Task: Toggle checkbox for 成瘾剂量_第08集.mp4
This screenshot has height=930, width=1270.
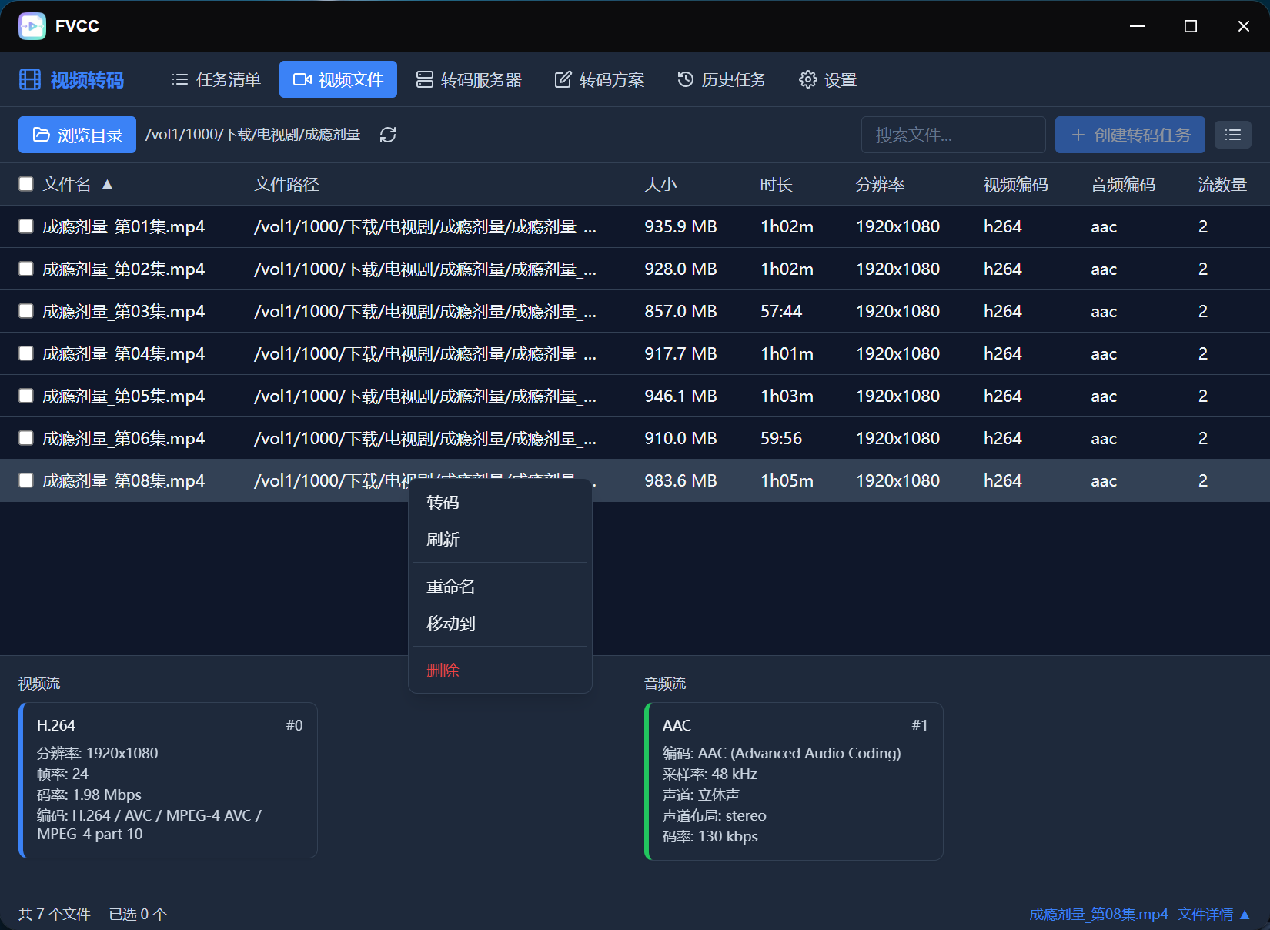Action: coord(26,480)
